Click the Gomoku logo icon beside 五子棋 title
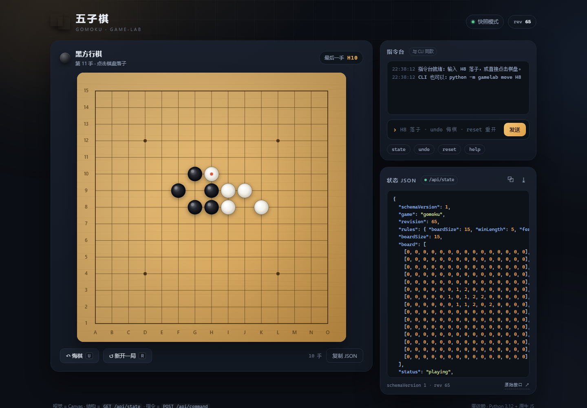 [60, 22]
